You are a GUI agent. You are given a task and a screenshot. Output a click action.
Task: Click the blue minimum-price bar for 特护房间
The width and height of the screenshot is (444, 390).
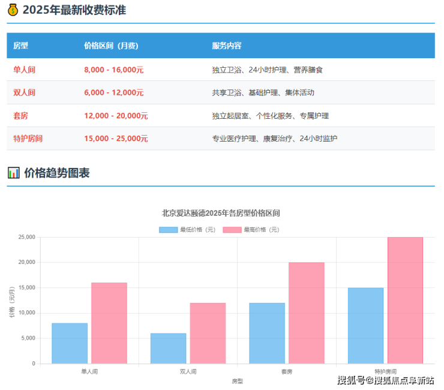click(x=365, y=325)
